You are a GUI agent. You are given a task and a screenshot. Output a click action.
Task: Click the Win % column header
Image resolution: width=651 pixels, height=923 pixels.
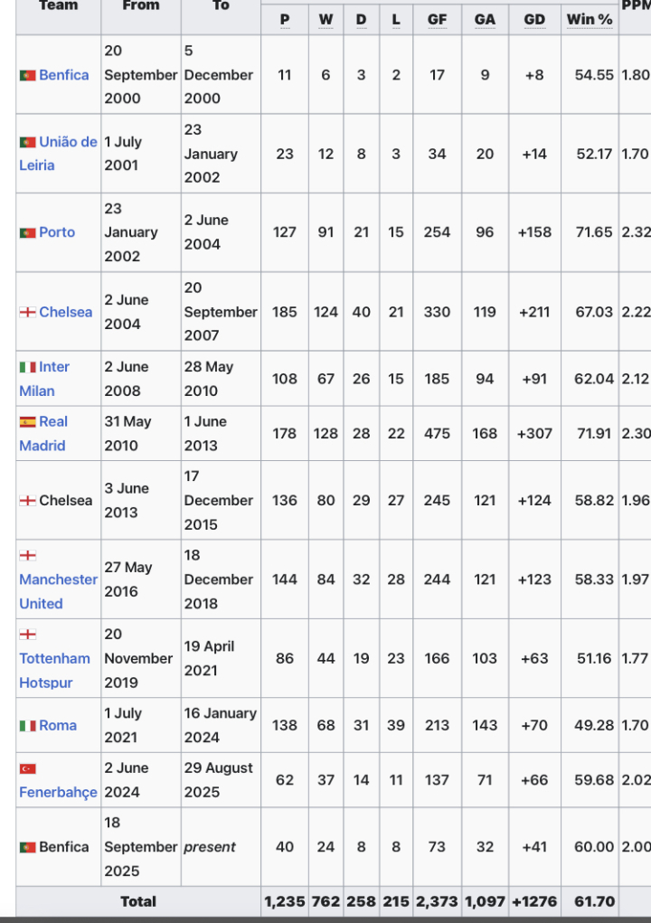pyautogui.click(x=590, y=19)
